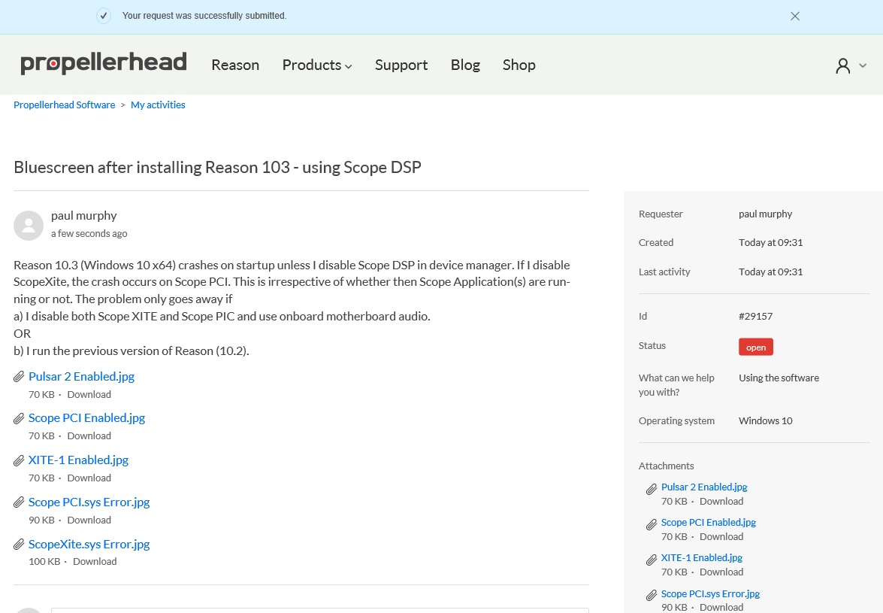The height and width of the screenshot is (613, 883).
Task: Expand the chevron next to user icon
Action: click(863, 66)
